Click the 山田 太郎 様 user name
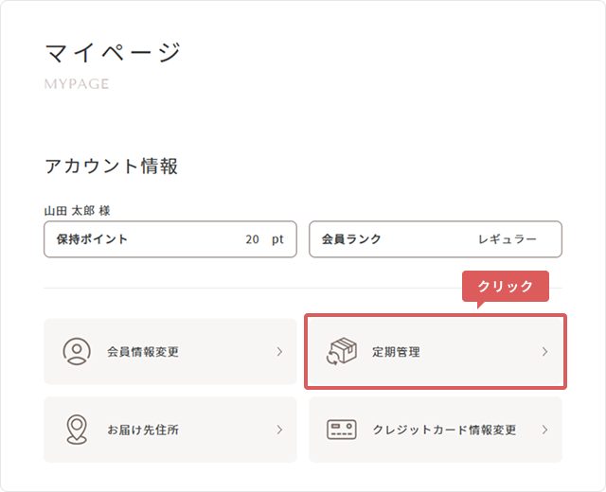This screenshot has width=606, height=492. click(x=77, y=210)
